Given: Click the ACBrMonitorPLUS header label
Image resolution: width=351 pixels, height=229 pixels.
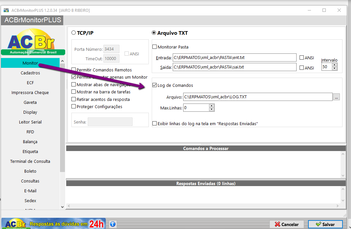Looking at the screenshot, I should [33, 20].
